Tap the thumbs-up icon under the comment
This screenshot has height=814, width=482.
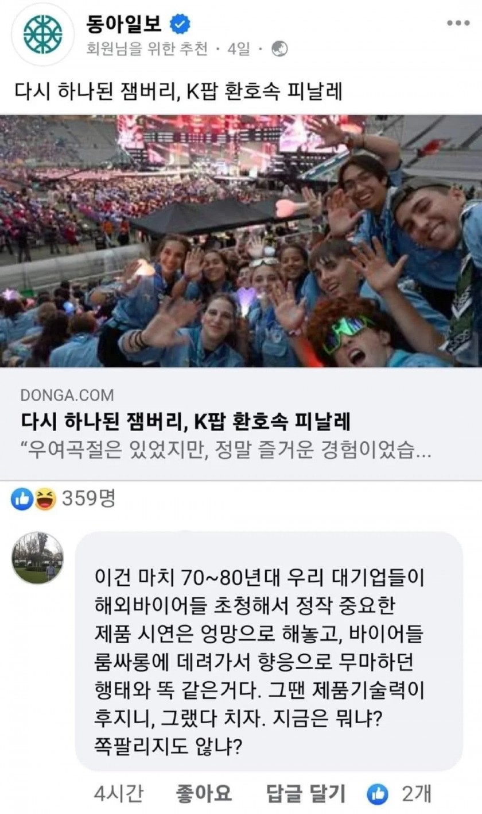[x=377, y=794]
